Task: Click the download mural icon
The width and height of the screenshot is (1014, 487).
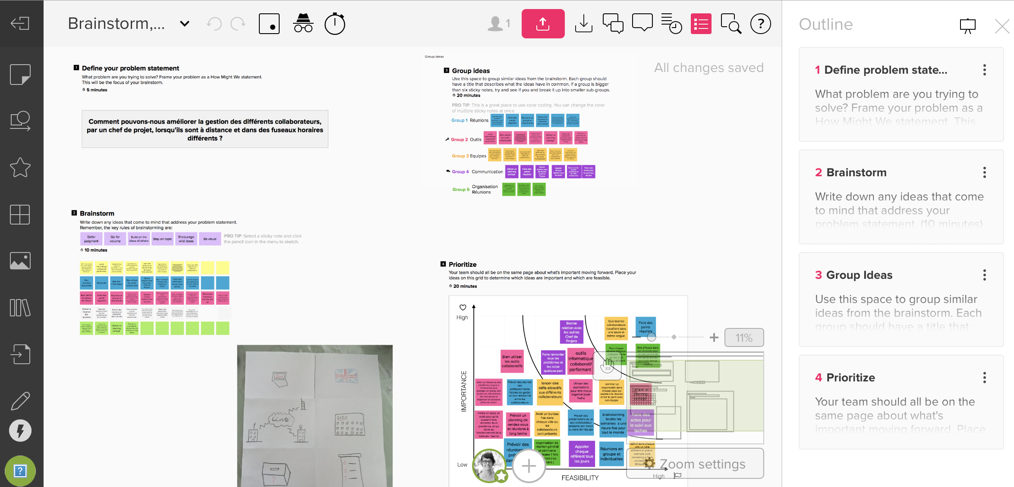Action: pyautogui.click(x=583, y=24)
